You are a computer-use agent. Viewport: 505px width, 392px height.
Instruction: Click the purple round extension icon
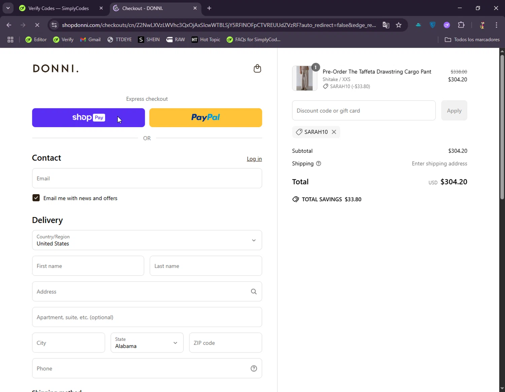447,25
